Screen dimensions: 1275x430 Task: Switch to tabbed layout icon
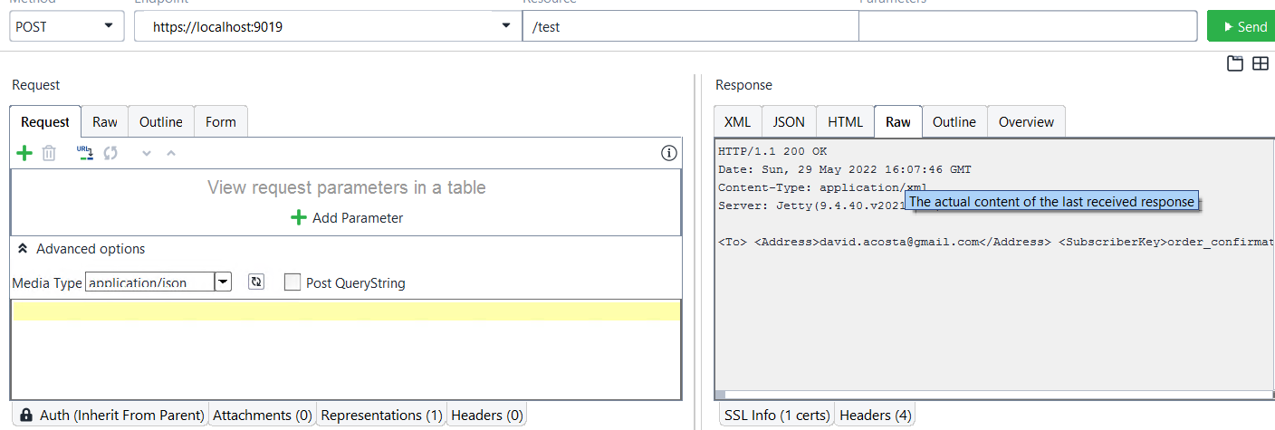coord(1234,63)
